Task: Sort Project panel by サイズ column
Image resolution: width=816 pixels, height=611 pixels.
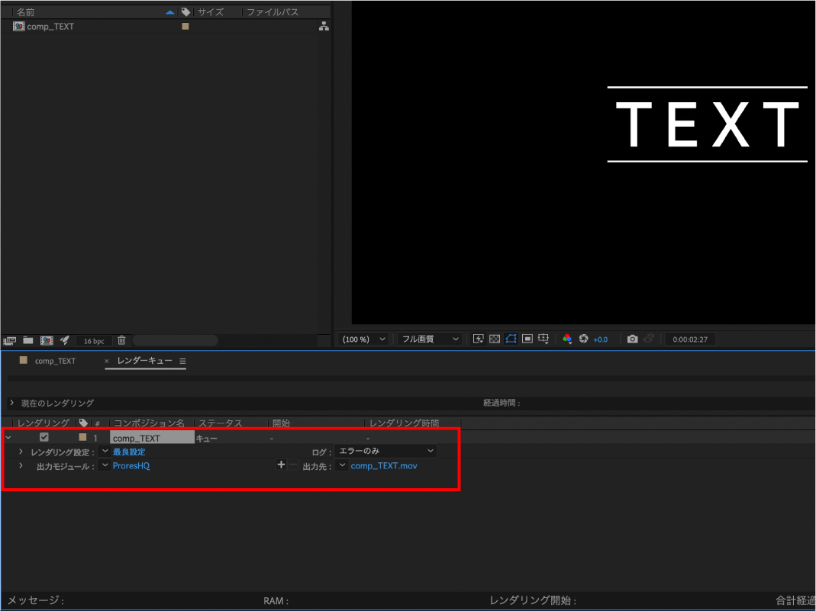Action: pos(210,12)
